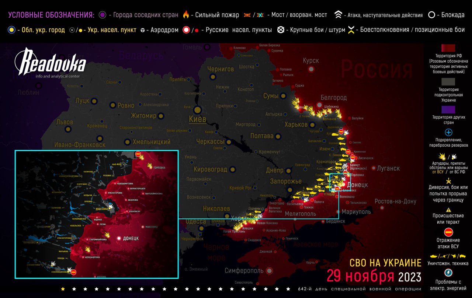Click the blue plus reinforcements icon

point(448,132)
